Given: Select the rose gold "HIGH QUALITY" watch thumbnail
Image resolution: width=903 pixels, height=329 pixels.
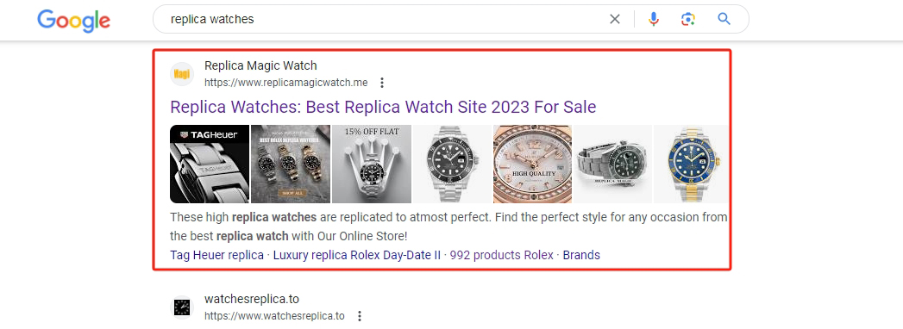Looking at the screenshot, I should (x=533, y=164).
